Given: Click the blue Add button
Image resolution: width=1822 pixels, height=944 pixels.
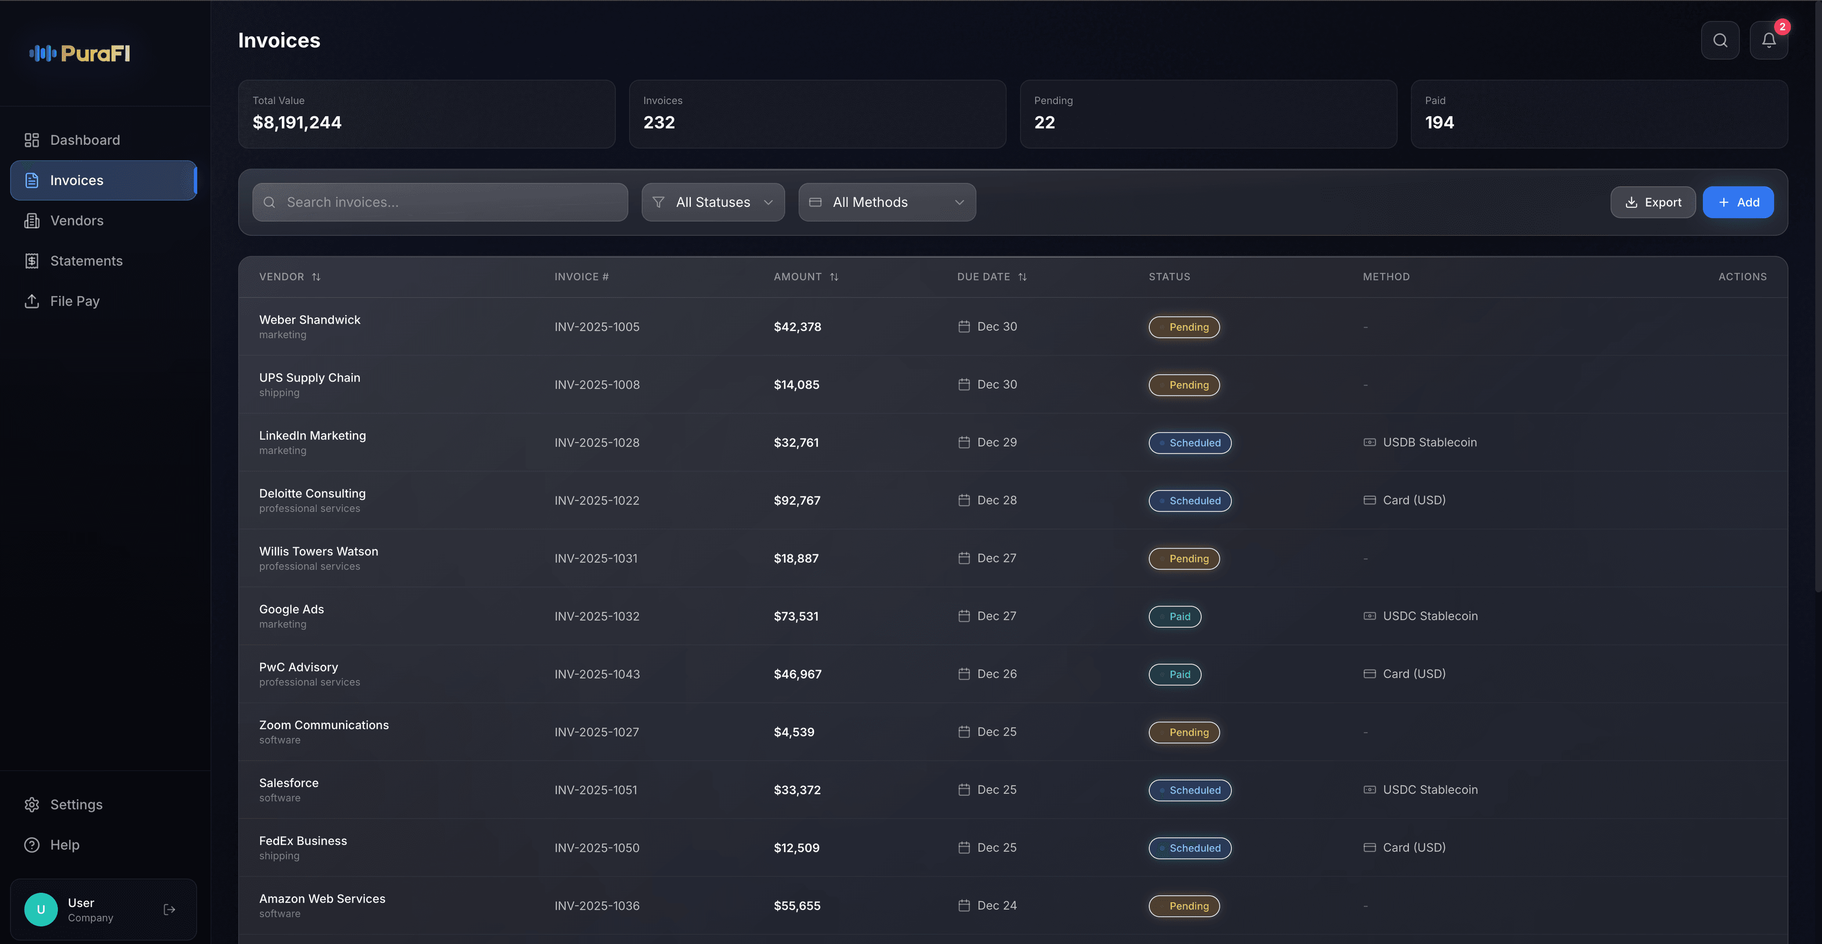Looking at the screenshot, I should pos(1737,202).
